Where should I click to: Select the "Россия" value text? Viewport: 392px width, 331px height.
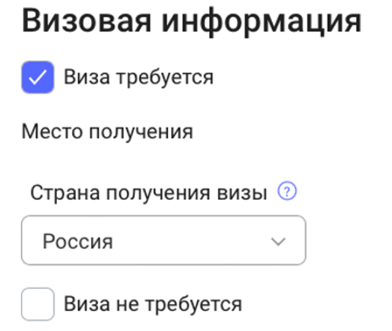[77, 241]
